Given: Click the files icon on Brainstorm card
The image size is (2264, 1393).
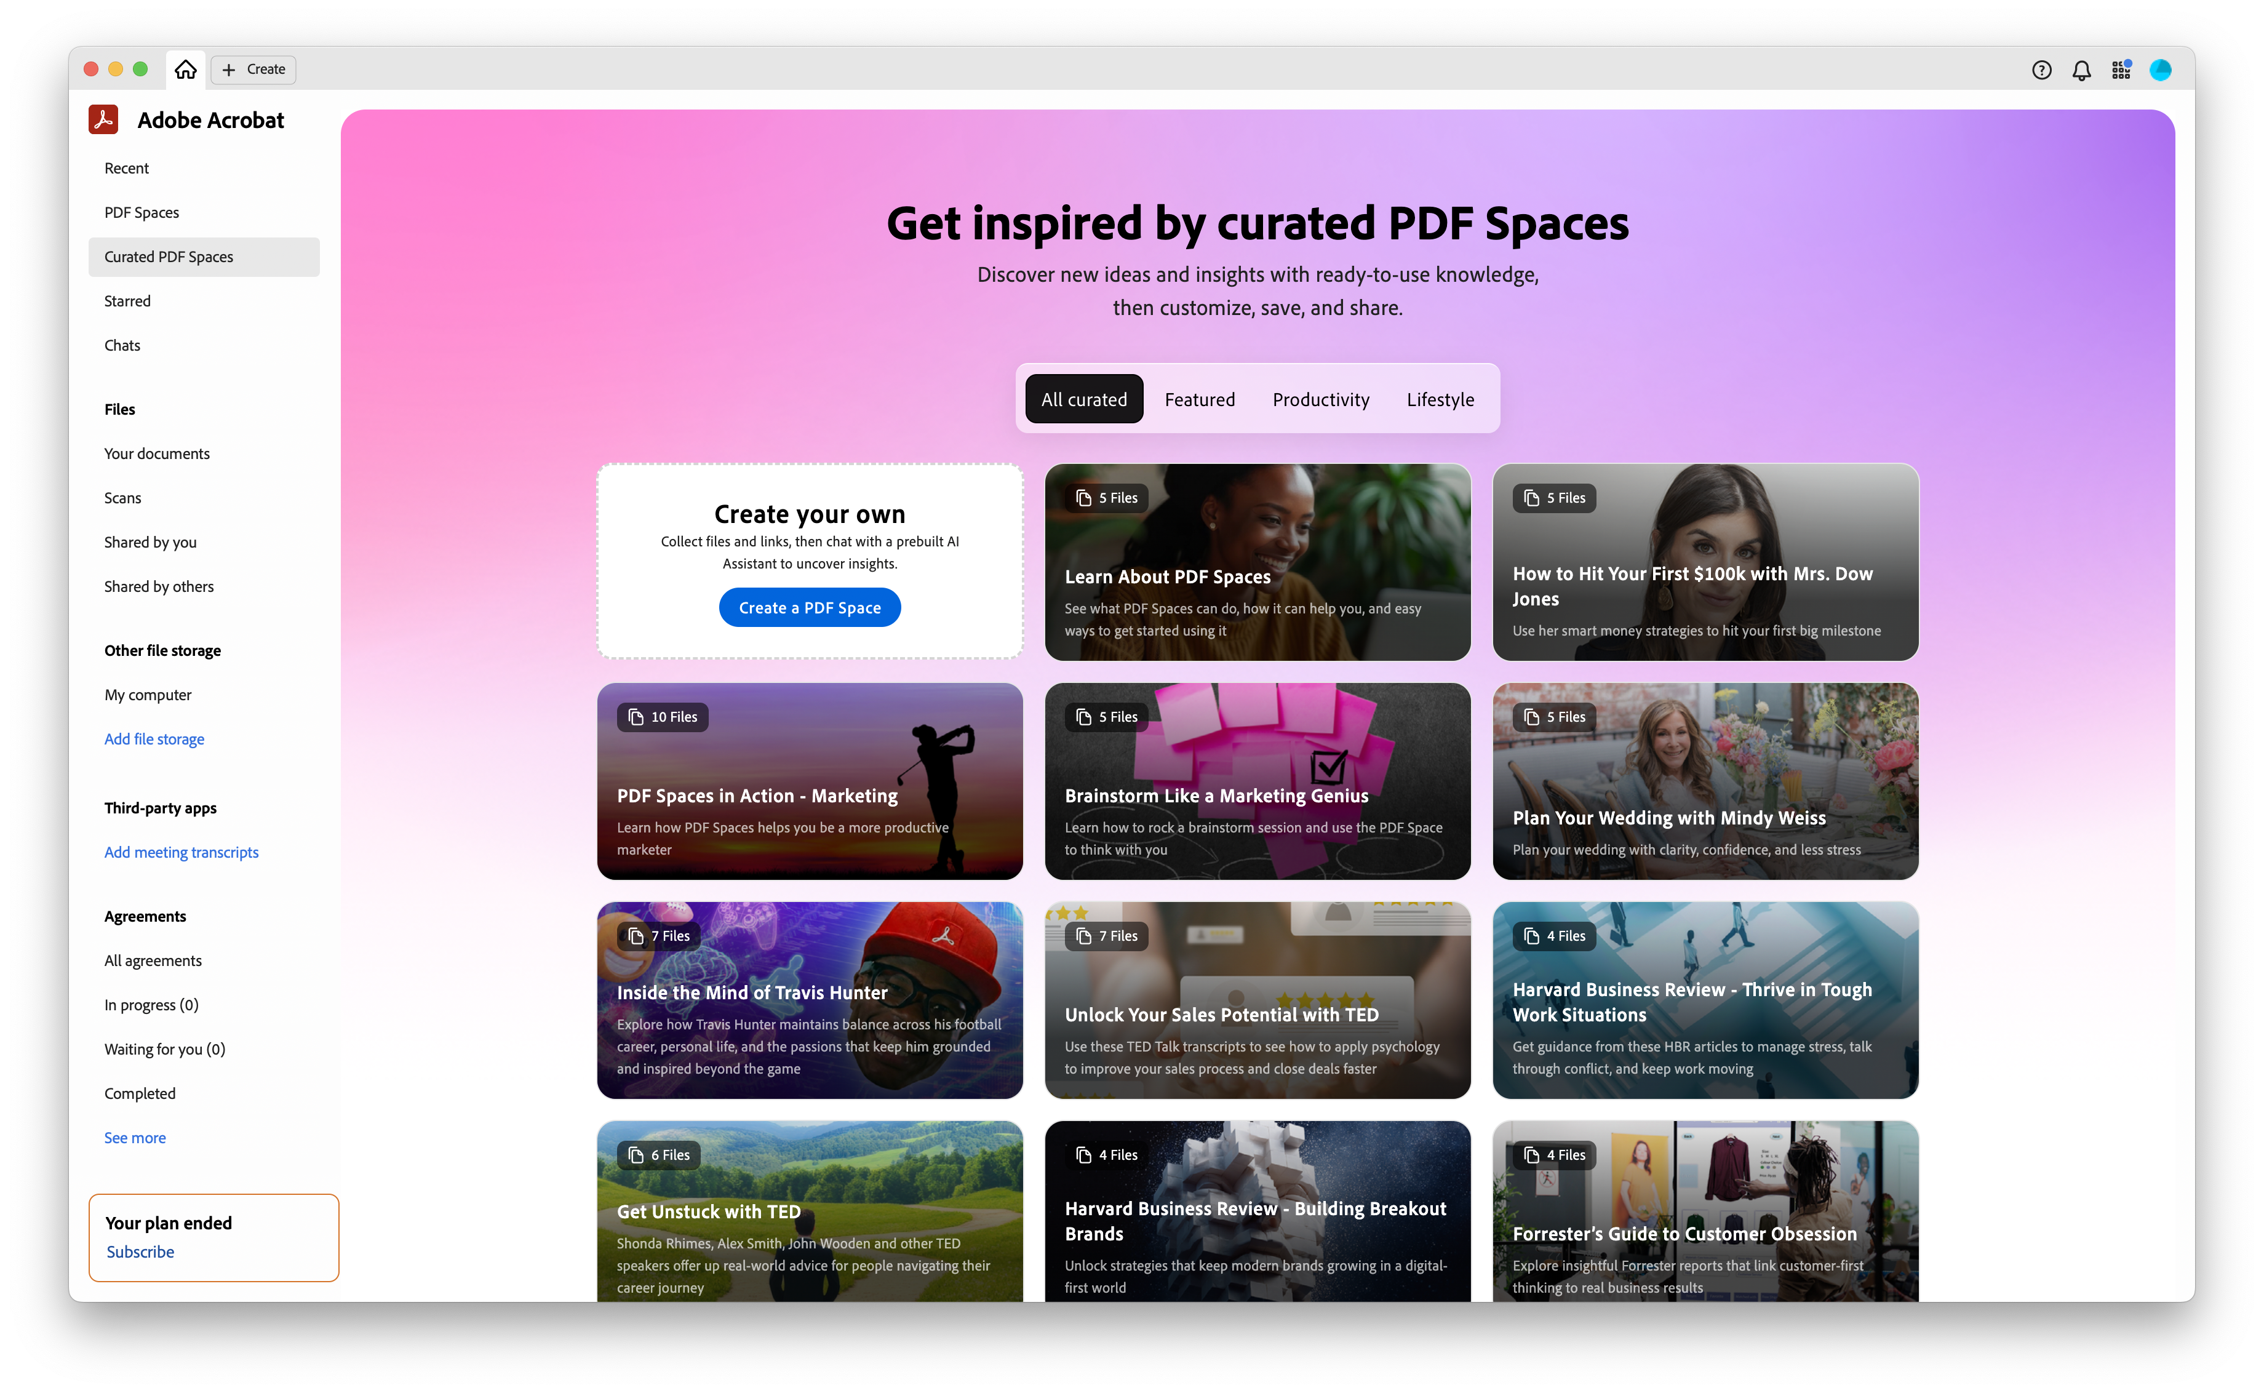Looking at the screenshot, I should (1084, 717).
